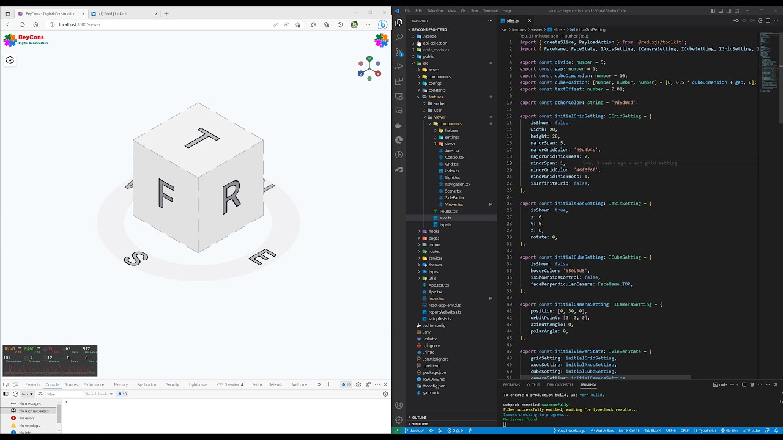Click the viewer settings gear icon
Image resolution: width=783 pixels, height=440 pixels.
[10, 60]
